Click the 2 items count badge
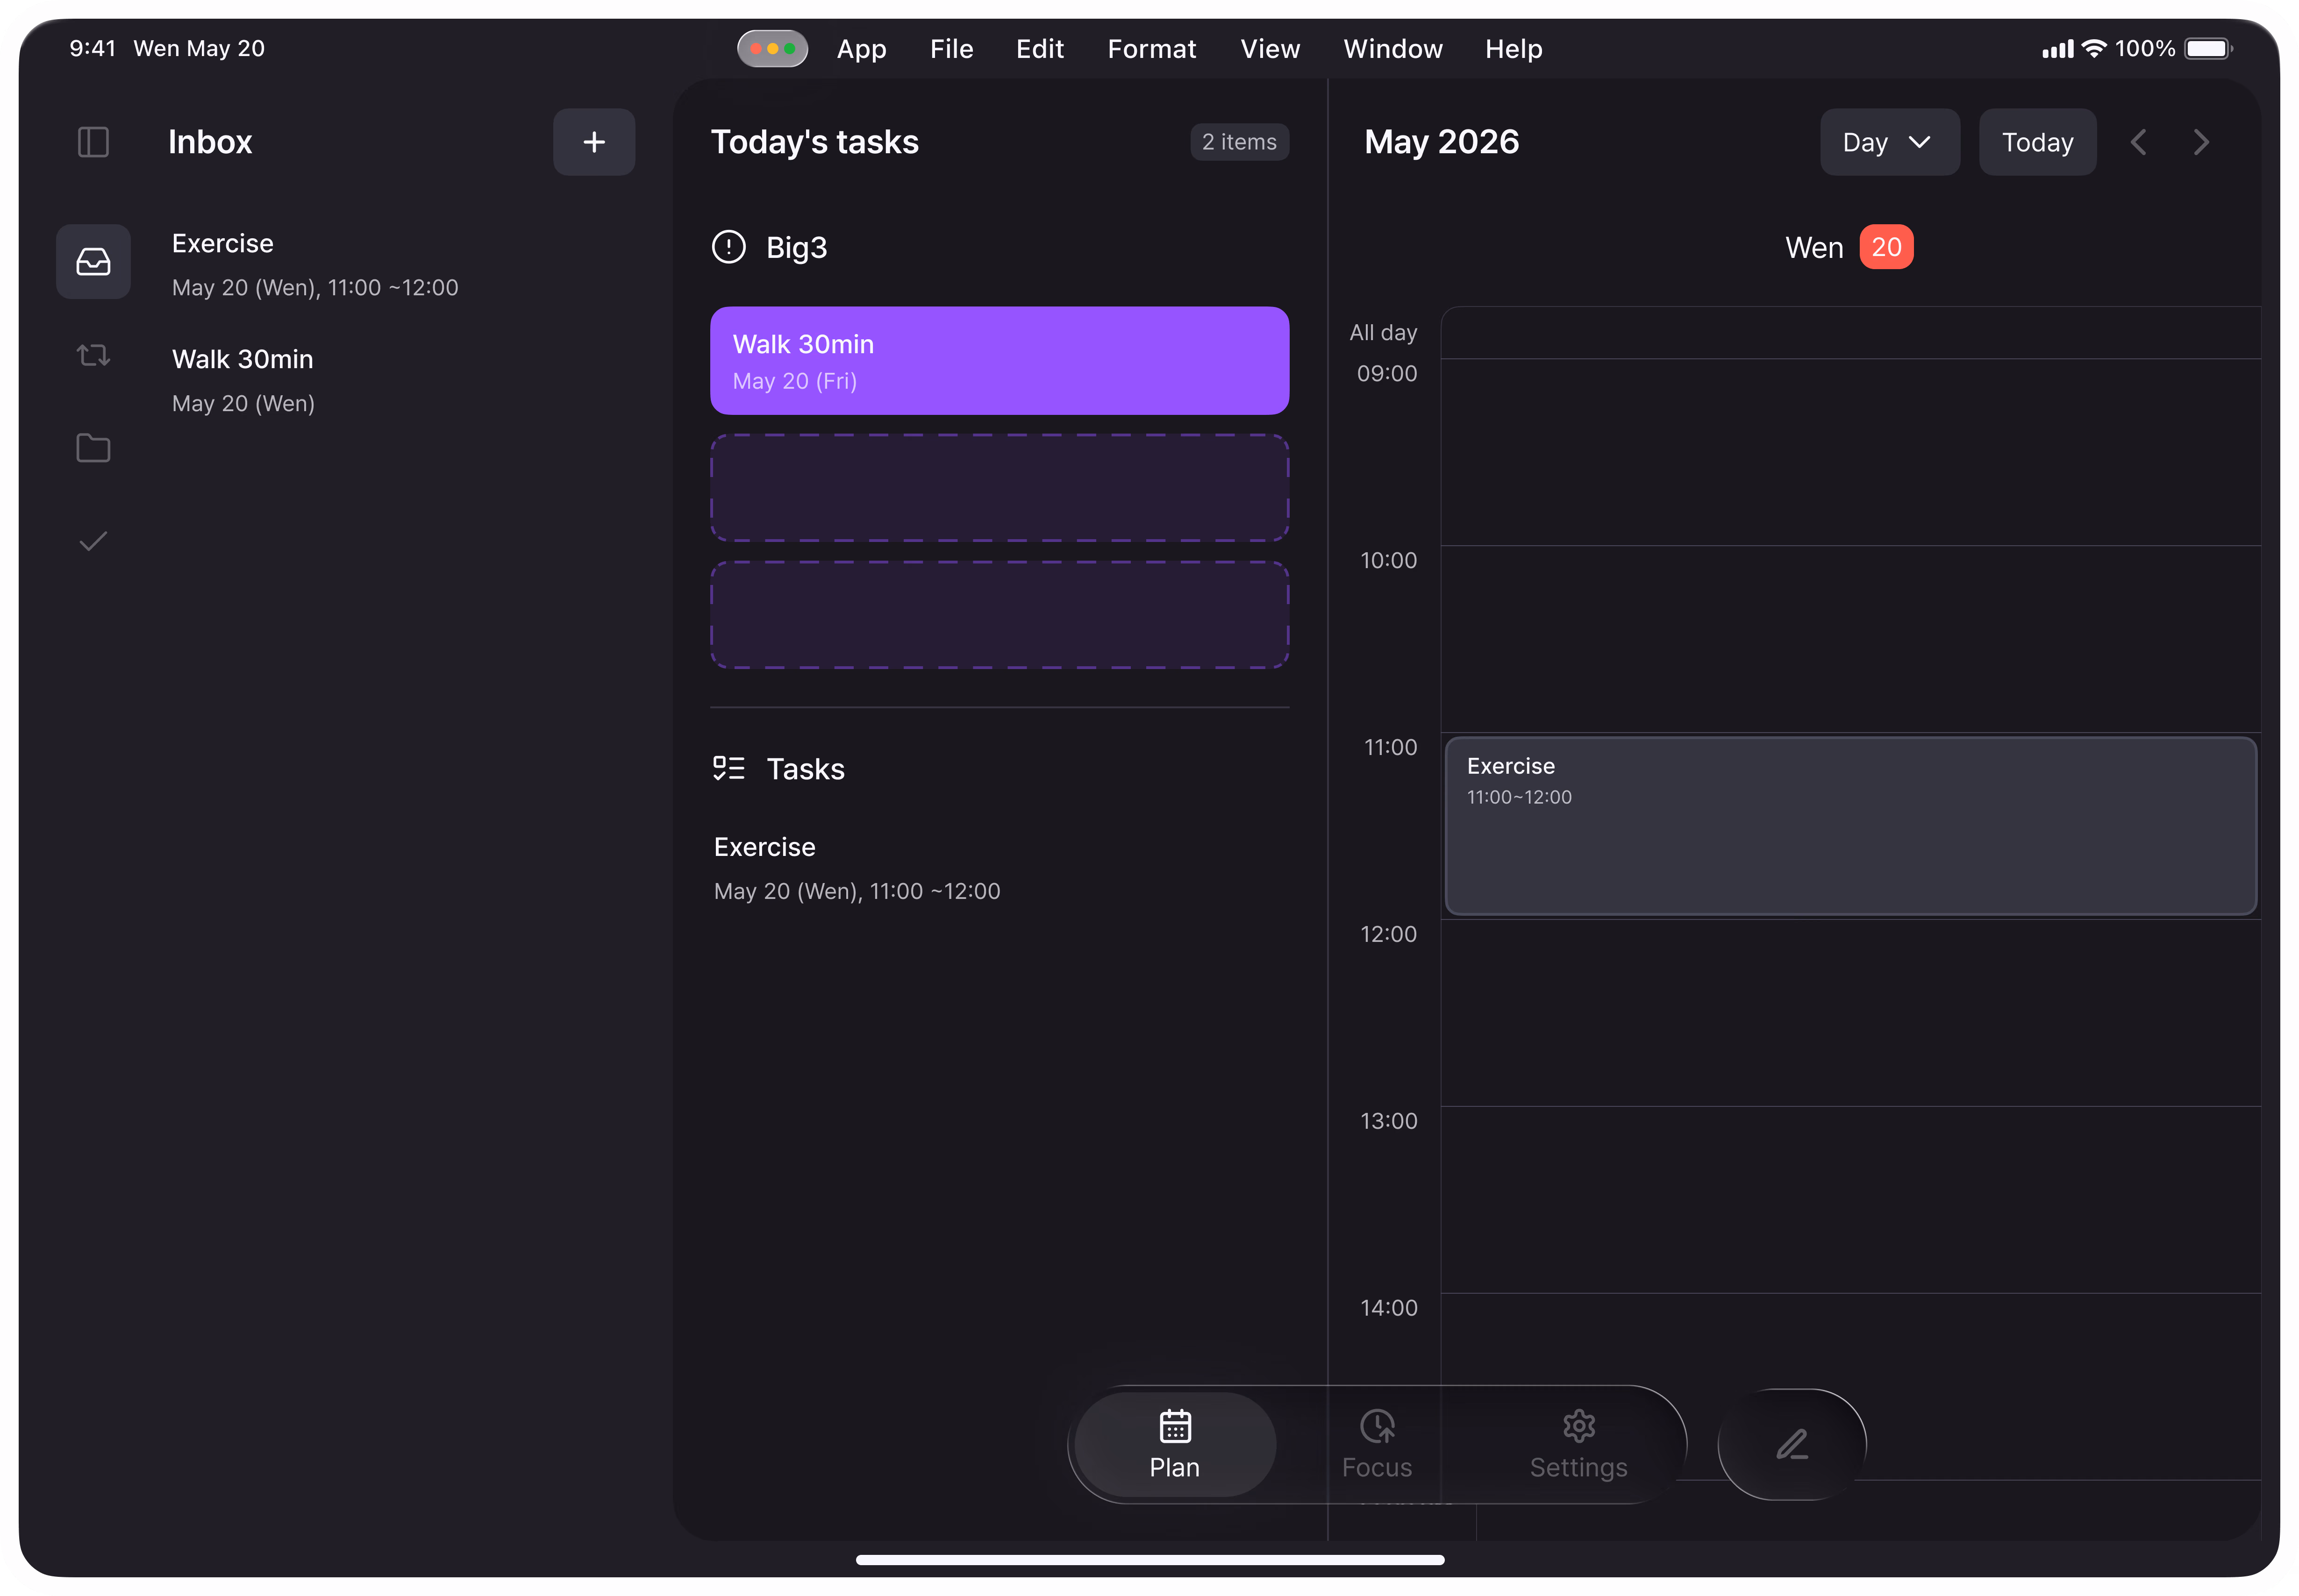 point(1239,142)
